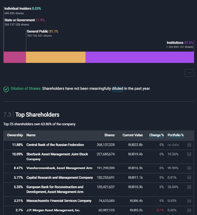Click the 5.77% ownership value
Screen dimensions: 197x215
point(18,178)
